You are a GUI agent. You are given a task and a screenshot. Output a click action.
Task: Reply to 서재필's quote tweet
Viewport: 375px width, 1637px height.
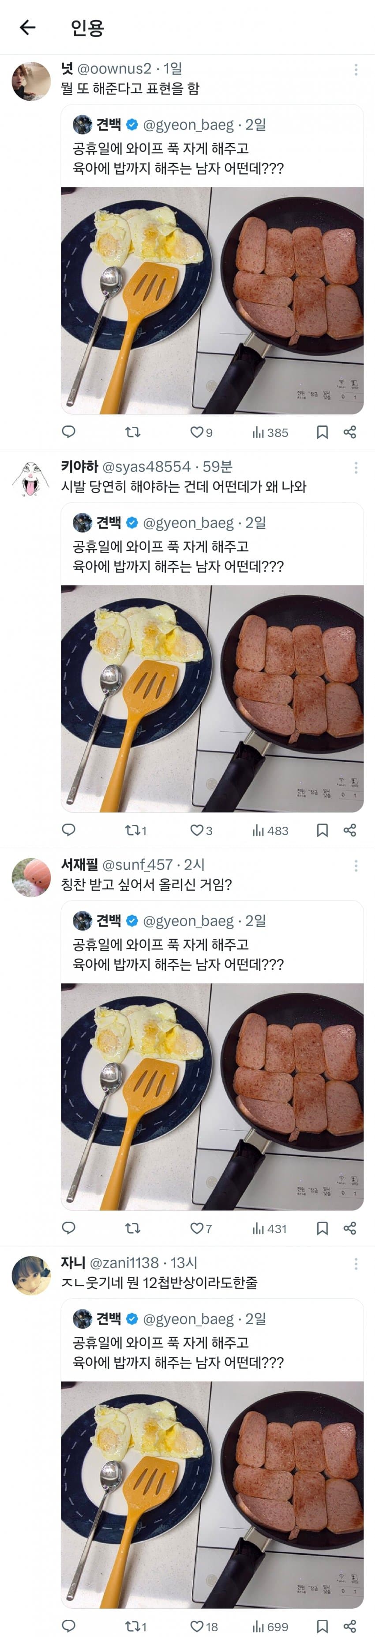pyautogui.click(x=68, y=1228)
